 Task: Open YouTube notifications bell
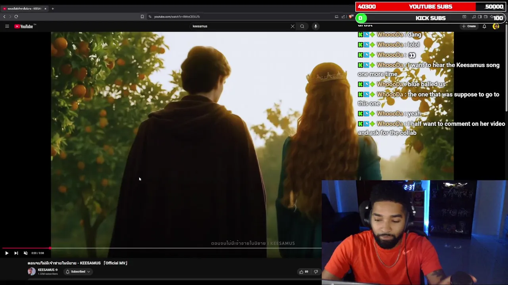coord(484,26)
